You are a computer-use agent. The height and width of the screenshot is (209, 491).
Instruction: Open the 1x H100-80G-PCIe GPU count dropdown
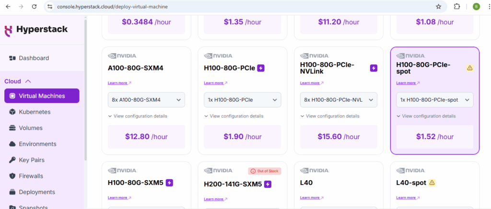242,100
